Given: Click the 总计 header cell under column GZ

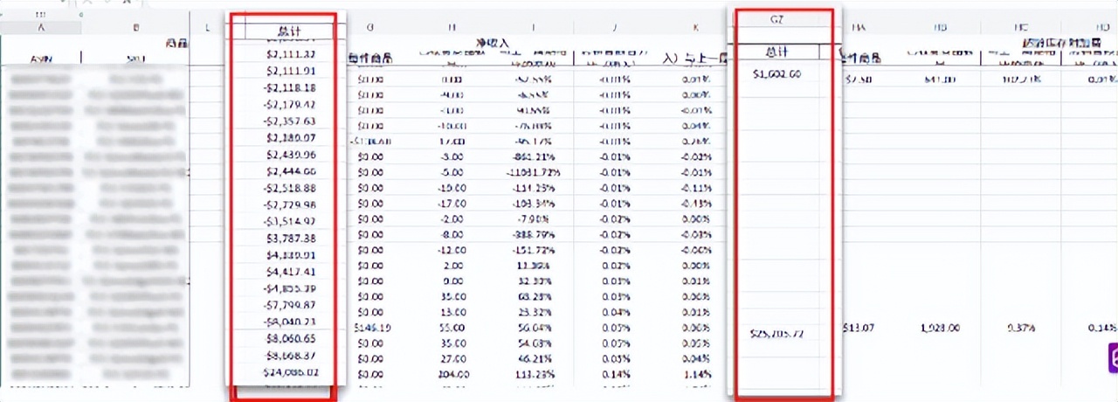Looking at the screenshot, I should coord(783,51).
